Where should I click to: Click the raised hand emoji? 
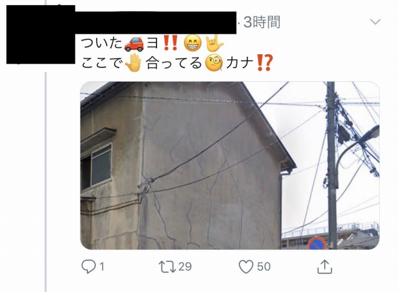click(x=133, y=62)
